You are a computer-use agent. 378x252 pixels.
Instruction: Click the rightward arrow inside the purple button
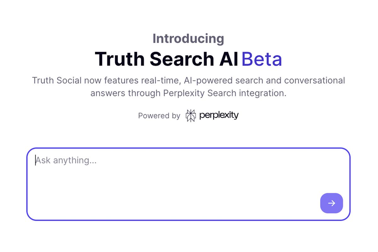331,203
